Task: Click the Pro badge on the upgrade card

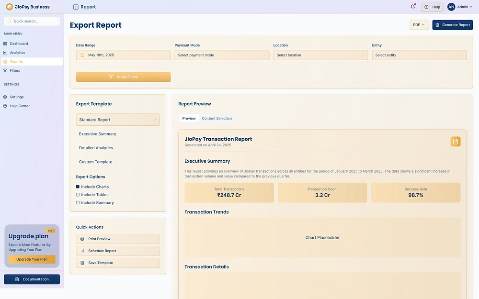Action: 50,231
